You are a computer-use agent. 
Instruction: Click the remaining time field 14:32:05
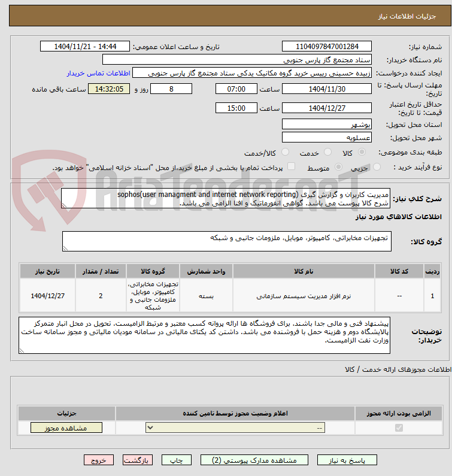pos(109,89)
